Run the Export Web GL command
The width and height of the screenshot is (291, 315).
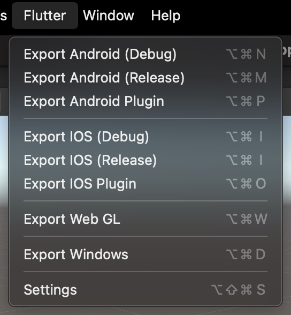[145, 219]
